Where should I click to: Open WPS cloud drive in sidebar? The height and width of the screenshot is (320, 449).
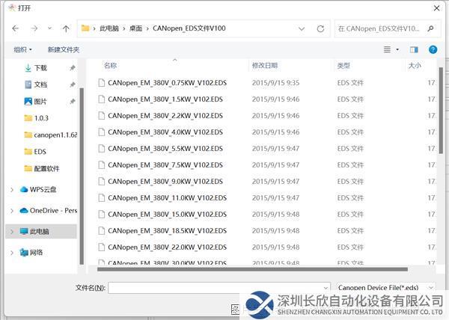click(x=43, y=189)
